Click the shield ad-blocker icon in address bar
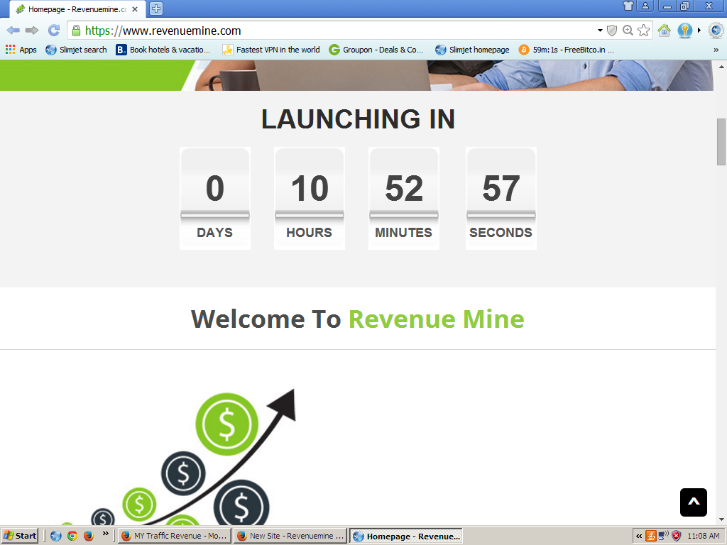The width and height of the screenshot is (727, 545). coord(612,31)
